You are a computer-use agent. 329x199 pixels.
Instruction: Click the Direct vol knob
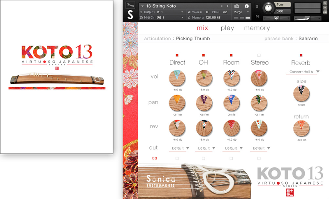[177, 78]
